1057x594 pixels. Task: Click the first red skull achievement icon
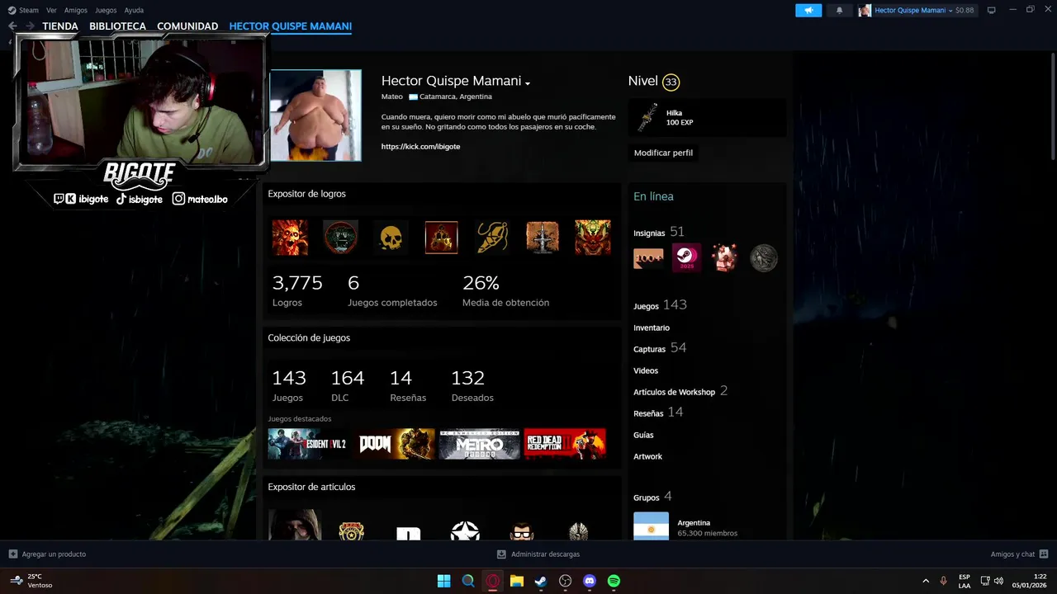pyautogui.click(x=290, y=238)
